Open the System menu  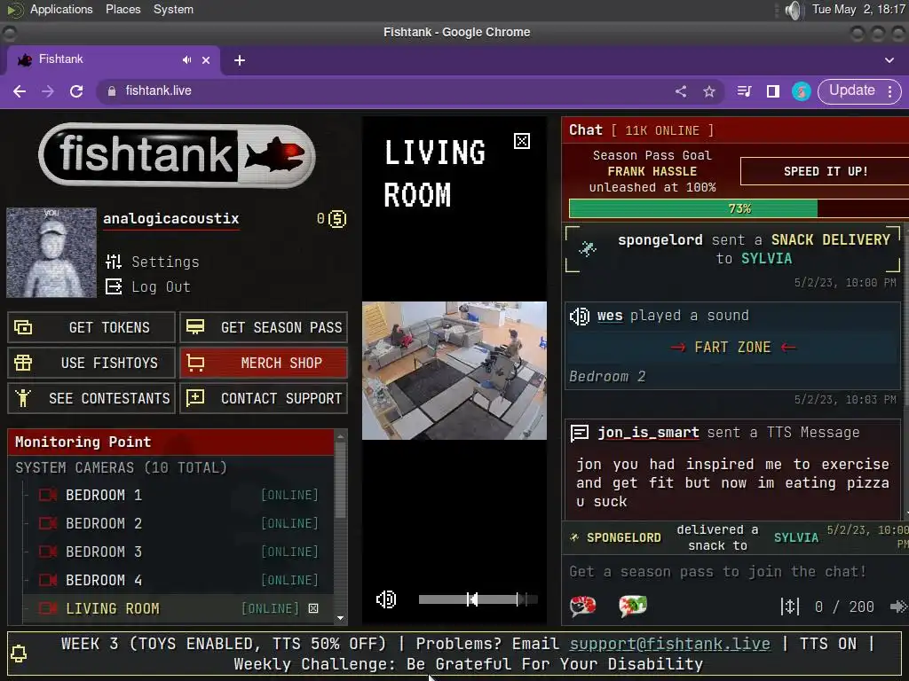pos(173,10)
